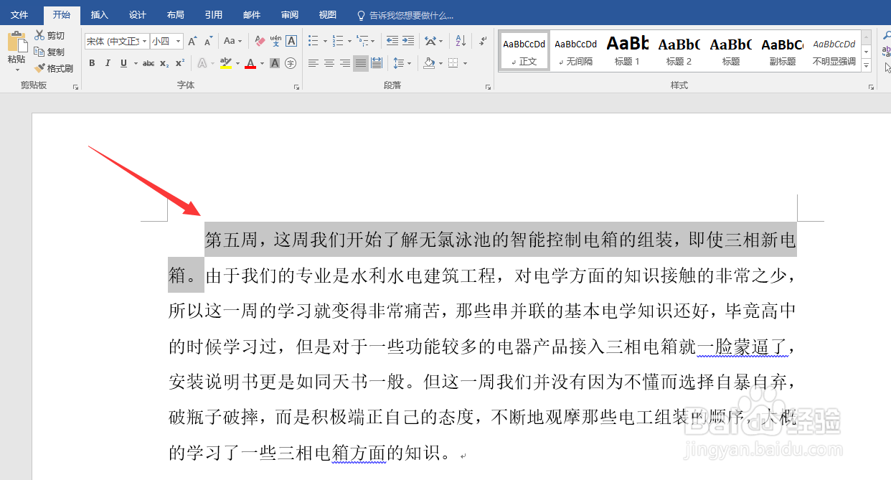The width and height of the screenshot is (891, 480).
Task: Click the sort icon in paragraph group
Action: point(461,40)
